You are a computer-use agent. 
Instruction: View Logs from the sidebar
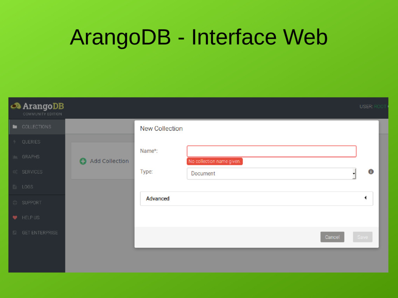(x=37, y=187)
